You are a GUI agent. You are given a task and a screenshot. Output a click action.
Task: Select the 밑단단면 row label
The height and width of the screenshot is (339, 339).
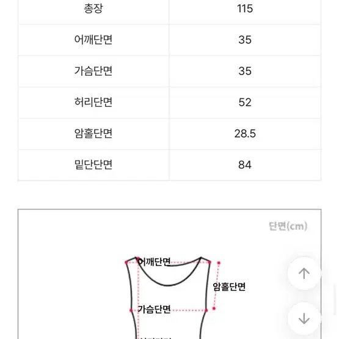pyautogui.click(x=93, y=164)
